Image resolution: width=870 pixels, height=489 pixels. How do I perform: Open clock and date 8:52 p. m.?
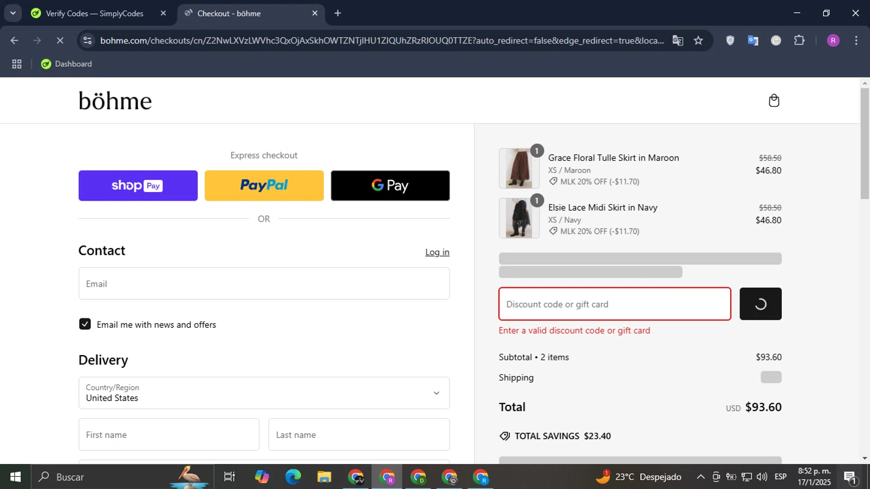814,477
